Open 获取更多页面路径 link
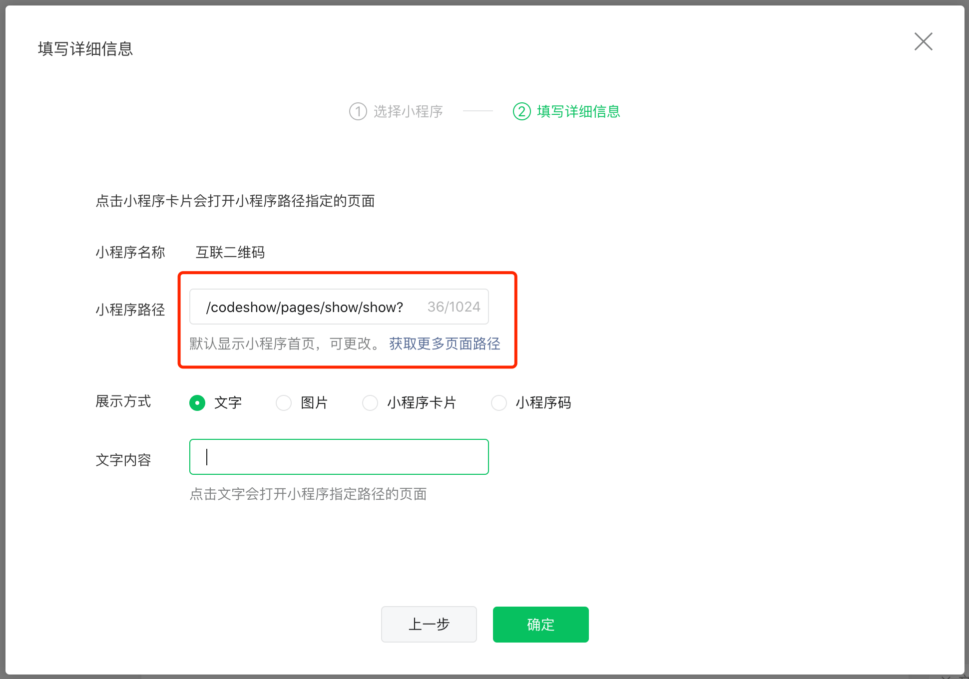 tap(445, 343)
